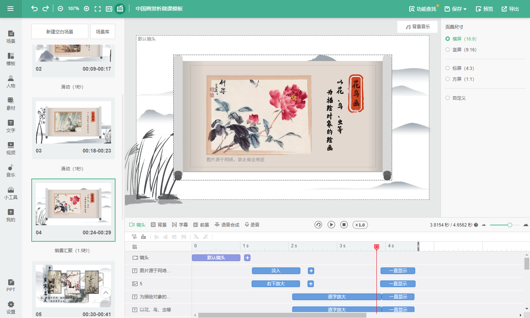Screen dimensions: 530x318
Task: Stop the playback
Action: pyautogui.click(x=344, y=225)
